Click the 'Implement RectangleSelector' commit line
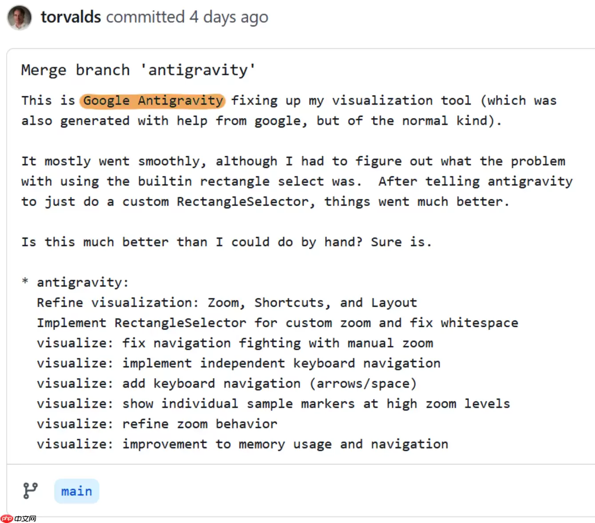The image size is (595, 523). coord(278,323)
